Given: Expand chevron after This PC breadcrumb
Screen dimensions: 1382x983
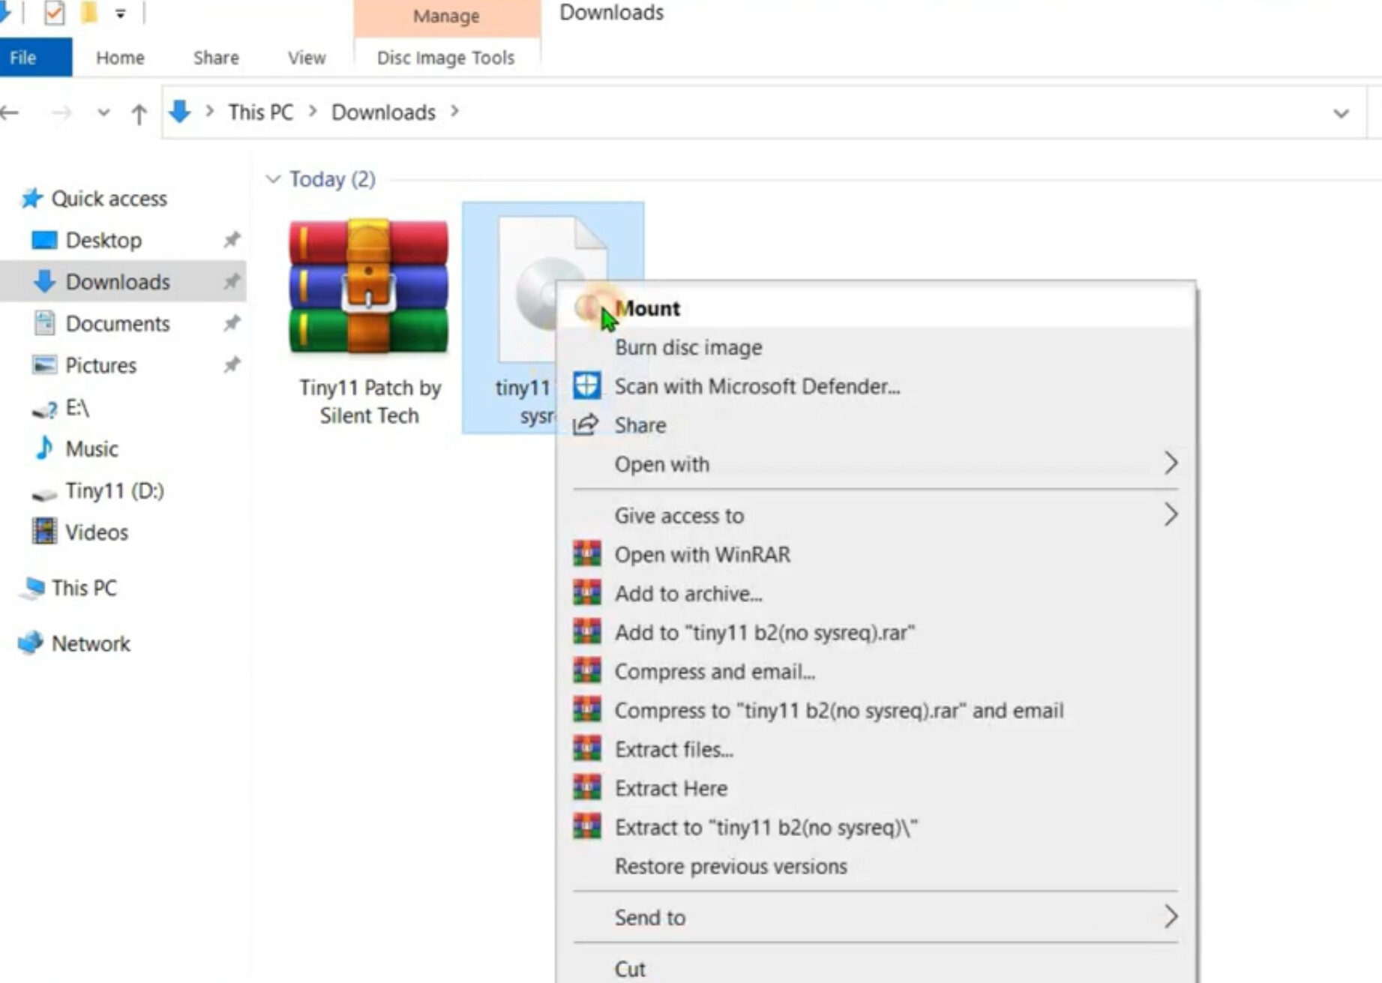Looking at the screenshot, I should (x=313, y=112).
